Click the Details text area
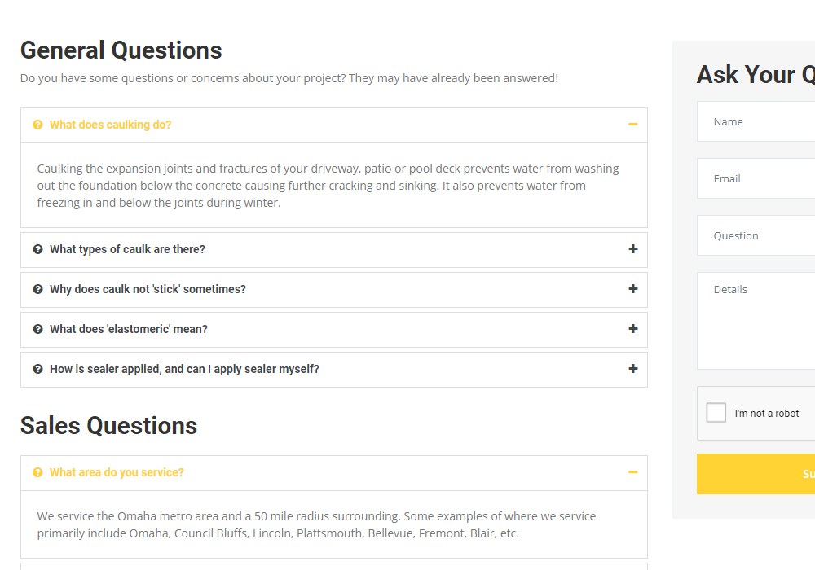Image resolution: width=815 pixels, height=570 pixels. click(x=756, y=320)
